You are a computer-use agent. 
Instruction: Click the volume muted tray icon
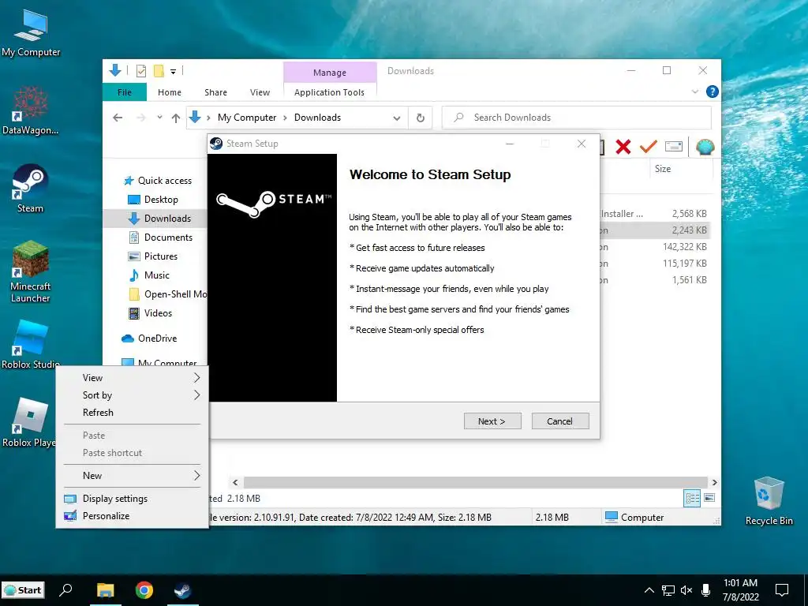pos(686,590)
